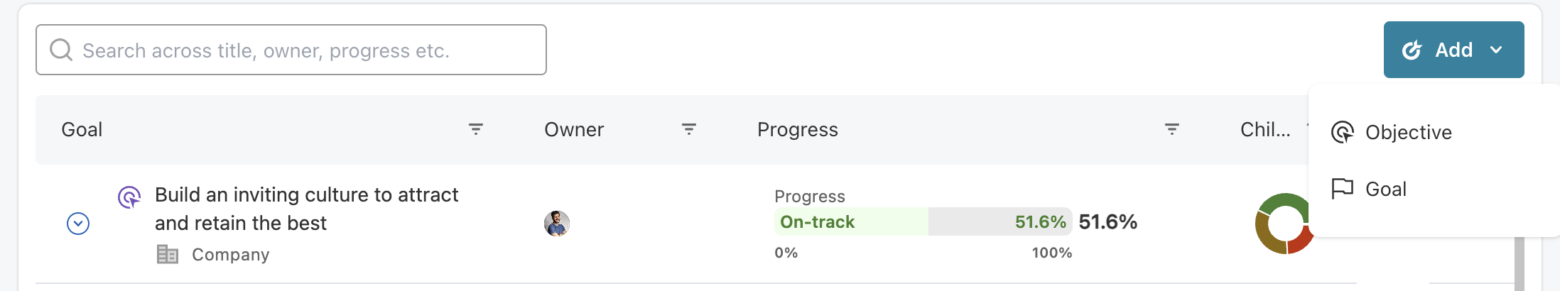Open the Goal column filter

tap(476, 129)
